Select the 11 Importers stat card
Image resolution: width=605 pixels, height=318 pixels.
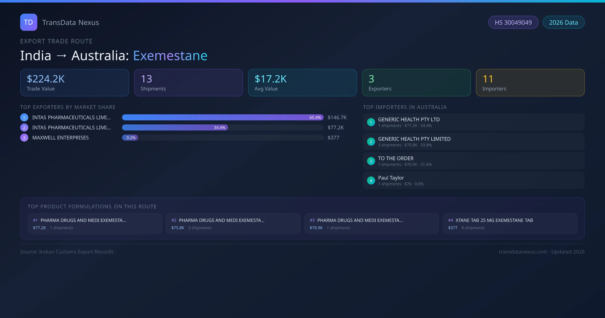tap(530, 83)
